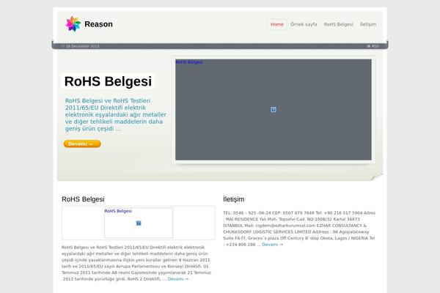The height and width of the screenshot is (293, 440).
Task: Click the large RoHS Belgesi slider headline
Action: click(108, 81)
